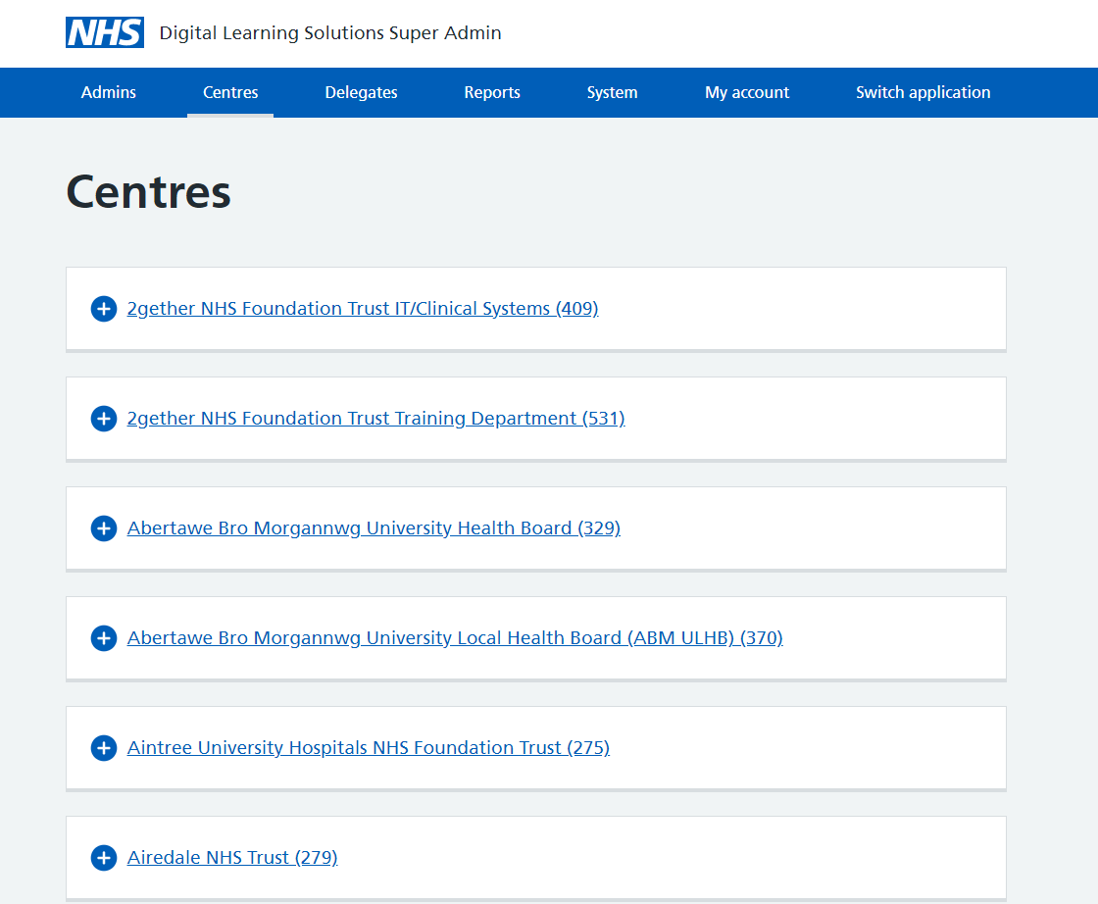Click Switch application in the nav bar
The height and width of the screenshot is (904, 1098).
point(923,92)
